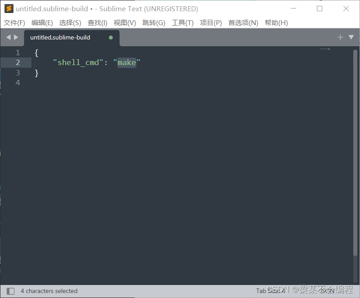Open the 选择(S) menu
The width and height of the screenshot is (360, 298).
(70, 23)
